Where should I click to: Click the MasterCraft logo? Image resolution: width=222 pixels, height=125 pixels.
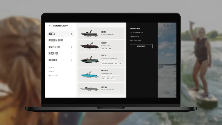[60, 26]
